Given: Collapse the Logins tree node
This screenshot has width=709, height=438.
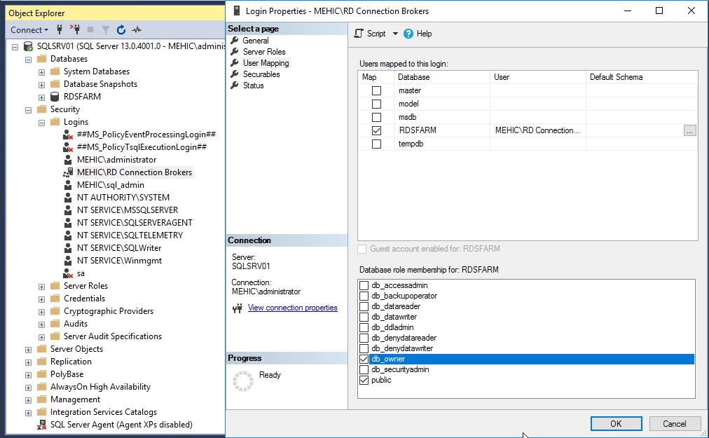Looking at the screenshot, I should click(41, 122).
